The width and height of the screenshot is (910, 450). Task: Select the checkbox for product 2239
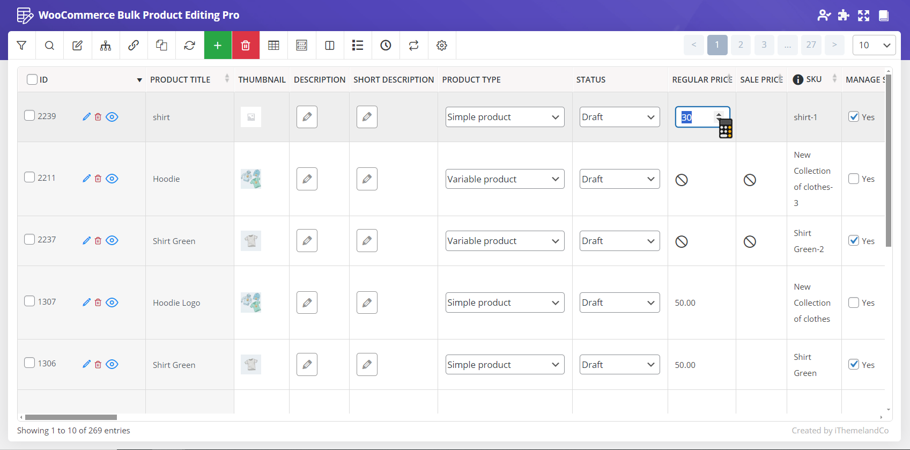pyautogui.click(x=29, y=116)
